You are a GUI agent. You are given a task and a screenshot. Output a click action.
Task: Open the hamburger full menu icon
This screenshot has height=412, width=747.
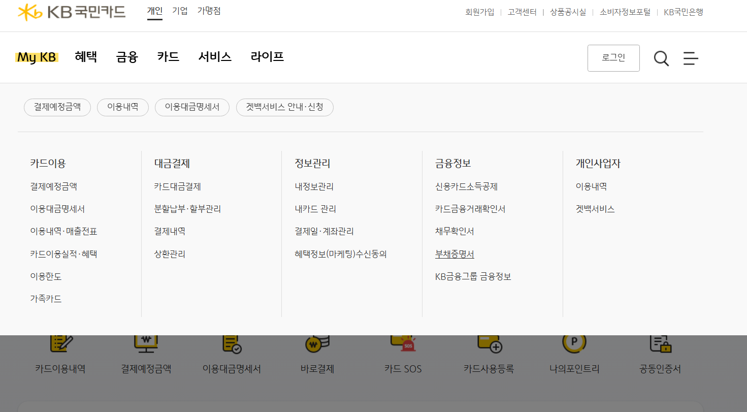[691, 58]
